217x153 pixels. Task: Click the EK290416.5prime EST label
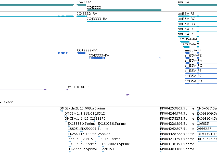(x=82, y=134)
